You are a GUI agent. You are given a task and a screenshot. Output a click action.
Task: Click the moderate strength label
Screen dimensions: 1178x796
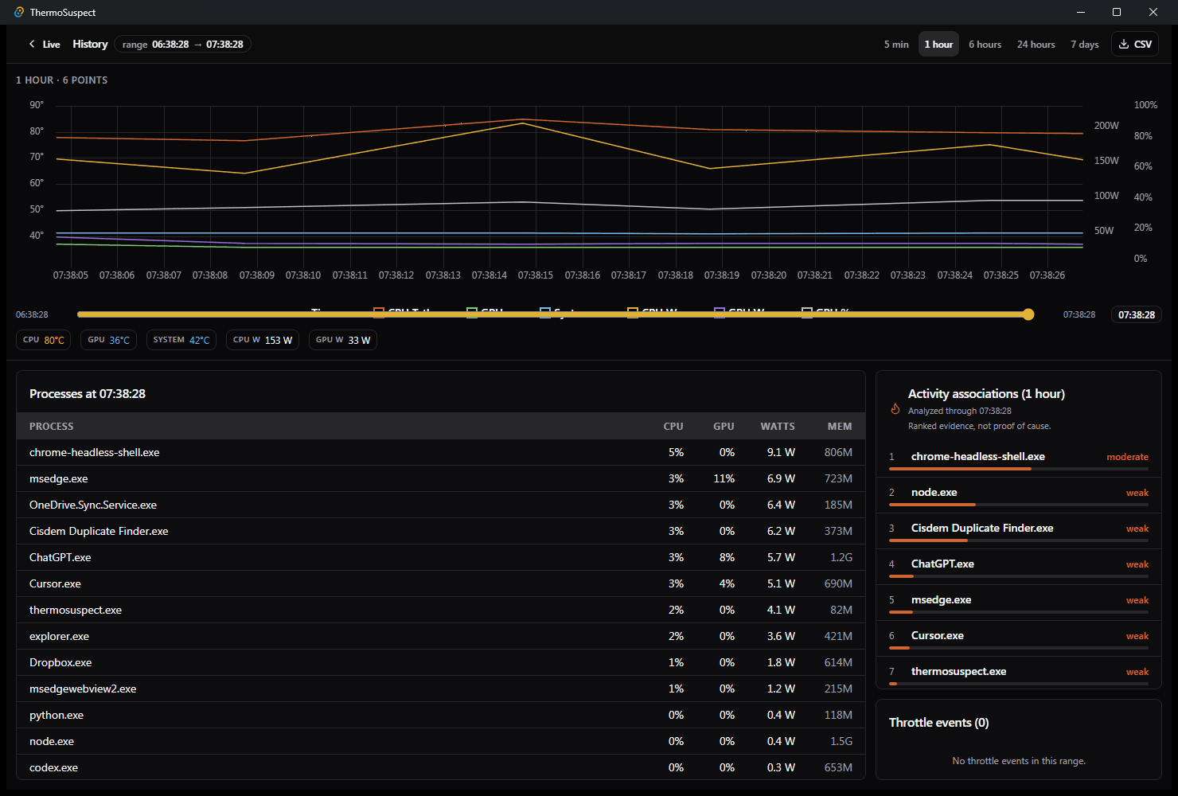1127,457
